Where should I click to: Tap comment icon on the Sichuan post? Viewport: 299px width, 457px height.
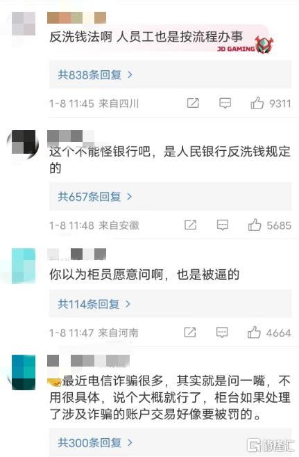(225, 103)
